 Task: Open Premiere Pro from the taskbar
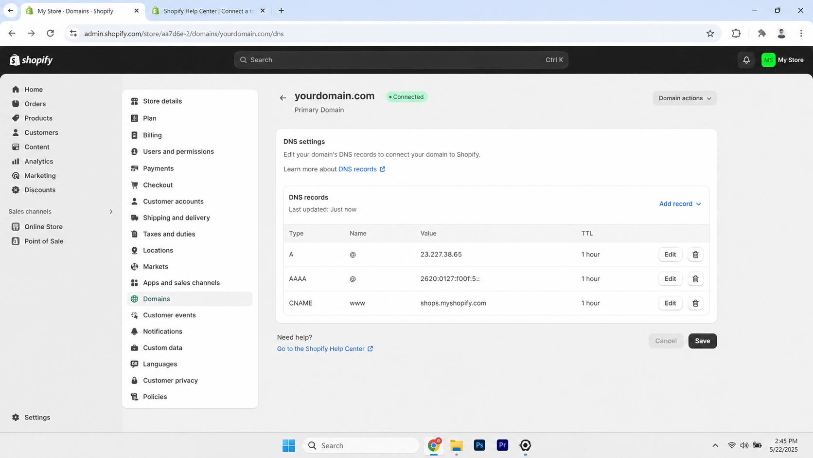point(502,445)
